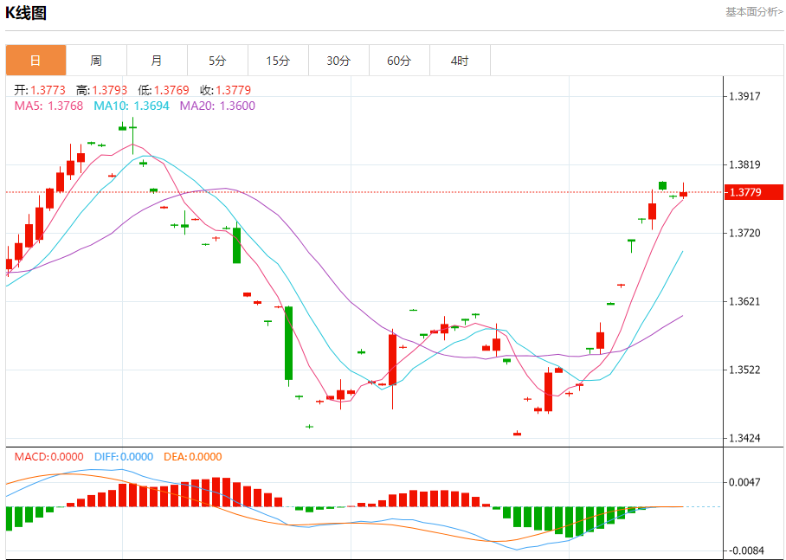Click the DEA:0.0000 indicator label

pos(192,457)
